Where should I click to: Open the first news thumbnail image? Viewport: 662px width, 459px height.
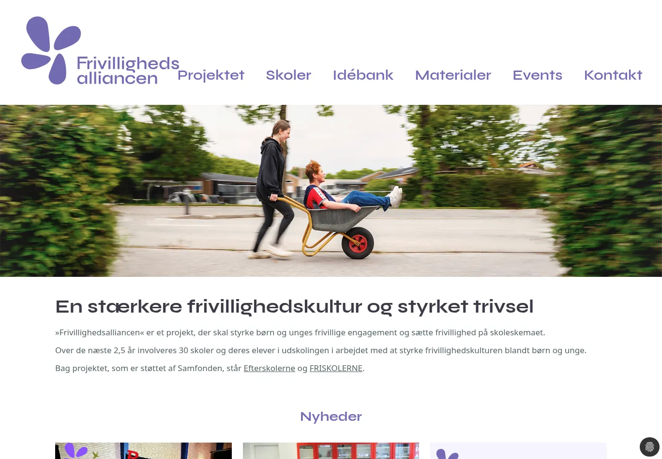(x=143, y=451)
